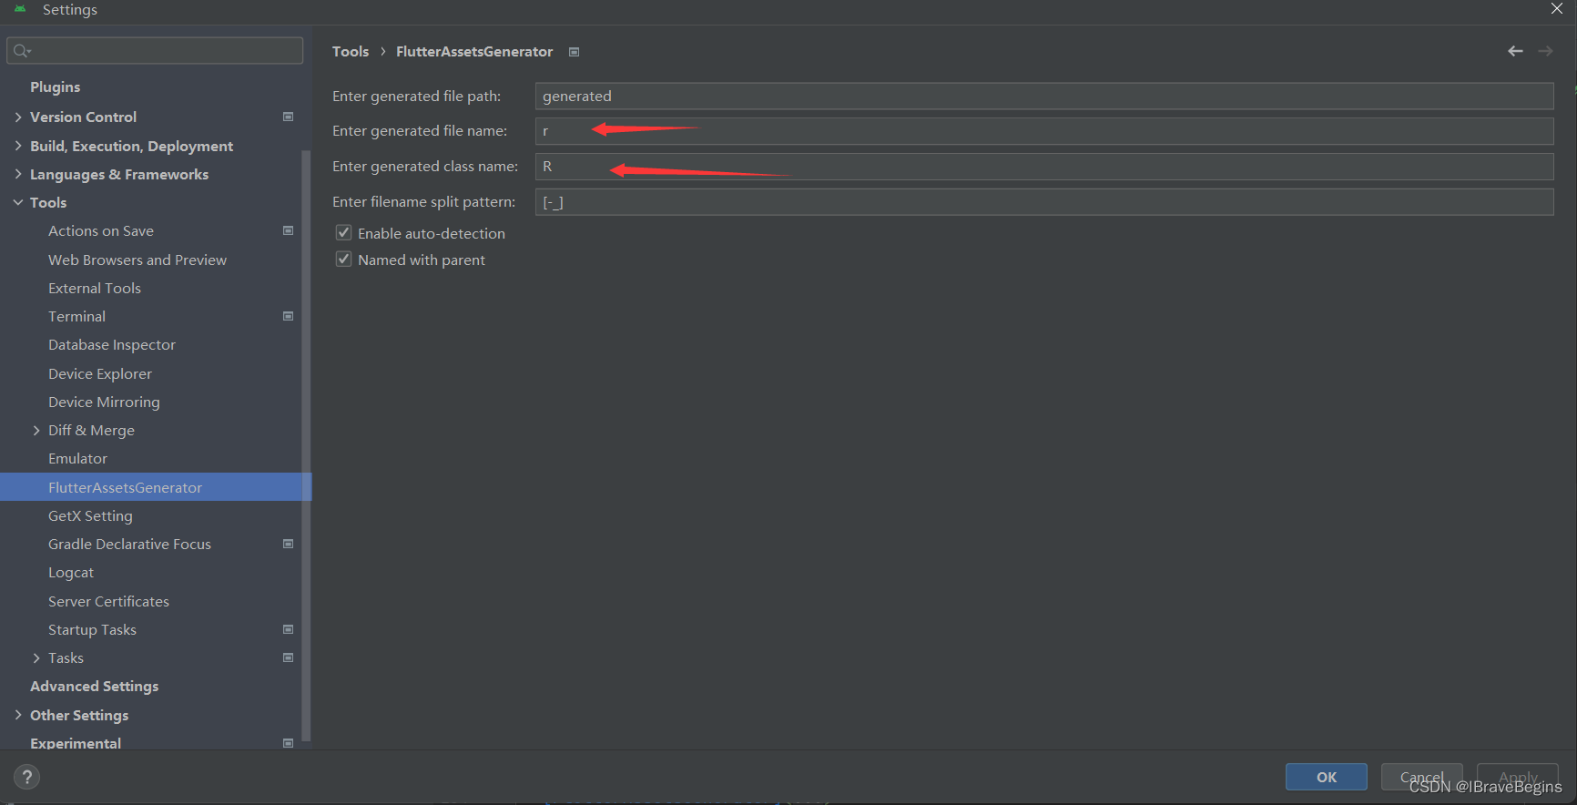
Task: Select Gradle Declarative Focus
Action: pyautogui.click(x=129, y=544)
